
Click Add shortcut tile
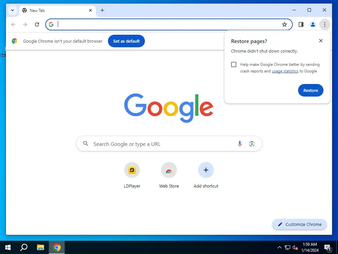[x=206, y=175]
